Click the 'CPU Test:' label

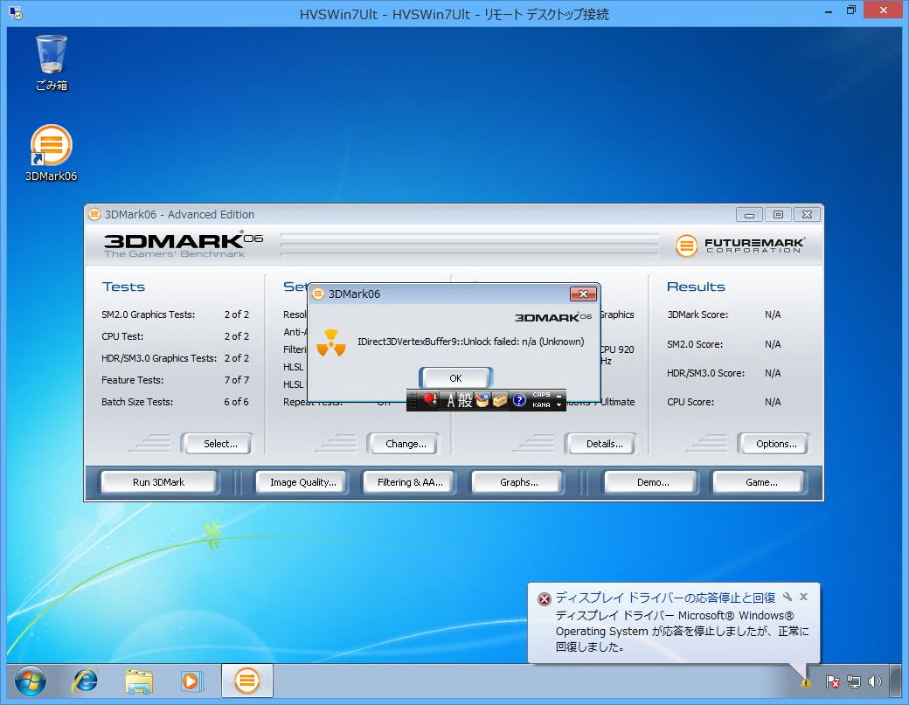(x=122, y=336)
